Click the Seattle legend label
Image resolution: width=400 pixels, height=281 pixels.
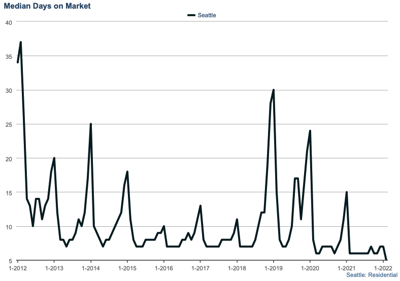(x=207, y=15)
